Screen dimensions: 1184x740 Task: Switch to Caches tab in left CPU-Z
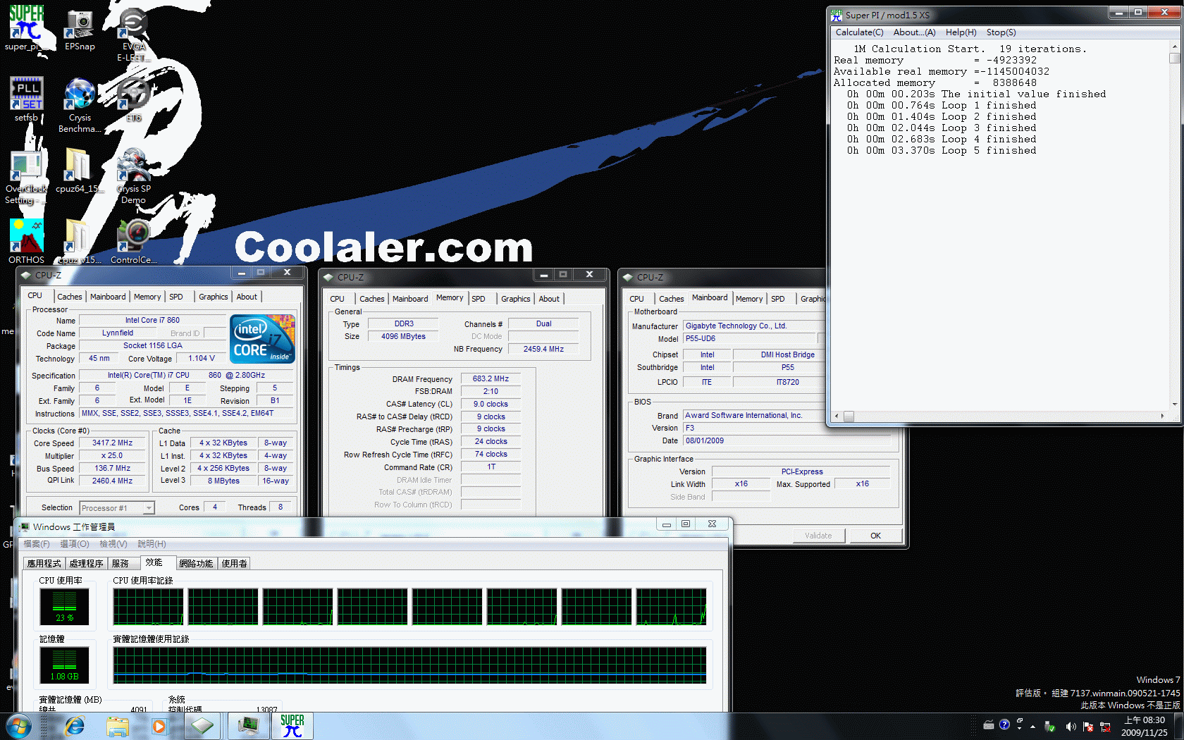point(69,297)
